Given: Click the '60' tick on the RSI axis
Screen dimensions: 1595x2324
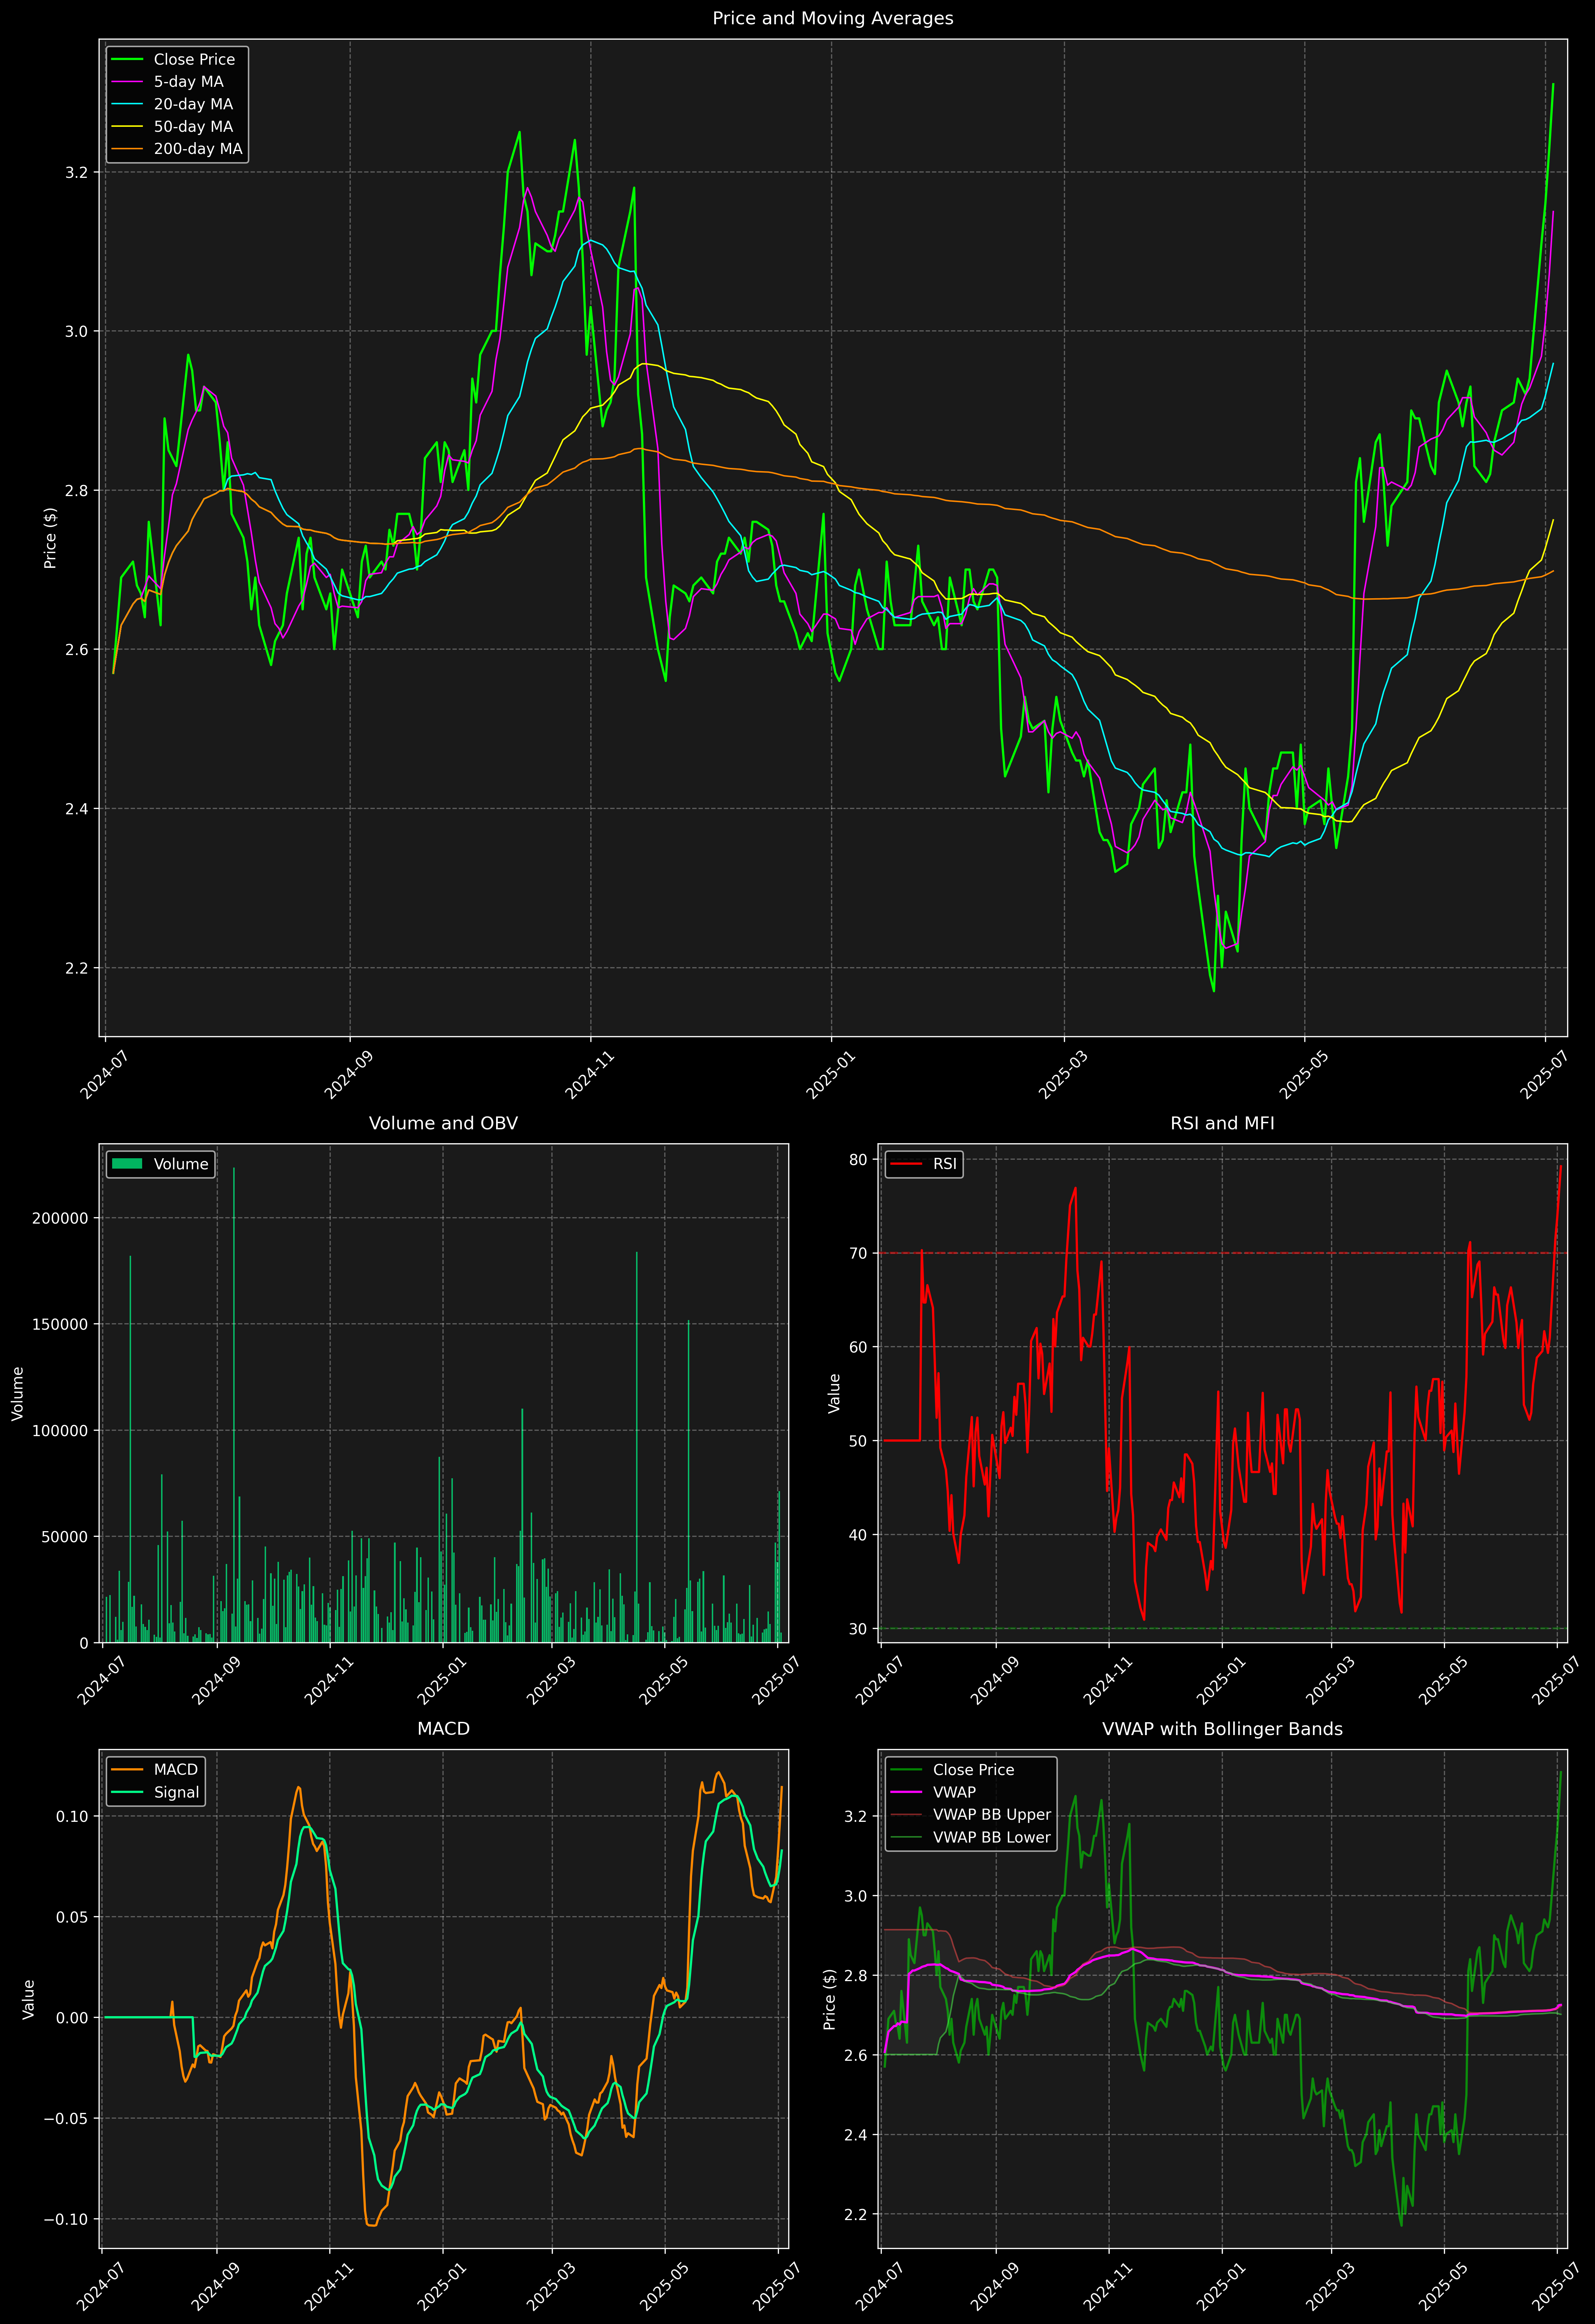Looking at the screenshot, I should 858,1347.
